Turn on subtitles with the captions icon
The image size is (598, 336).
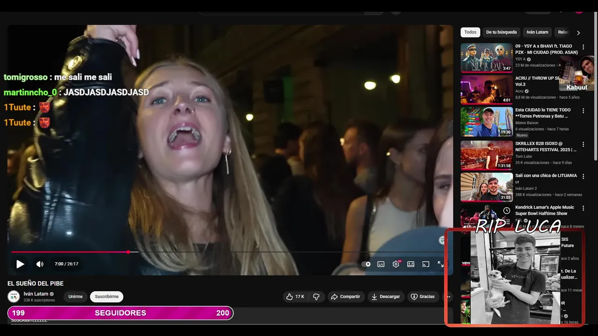click(381, 264)
